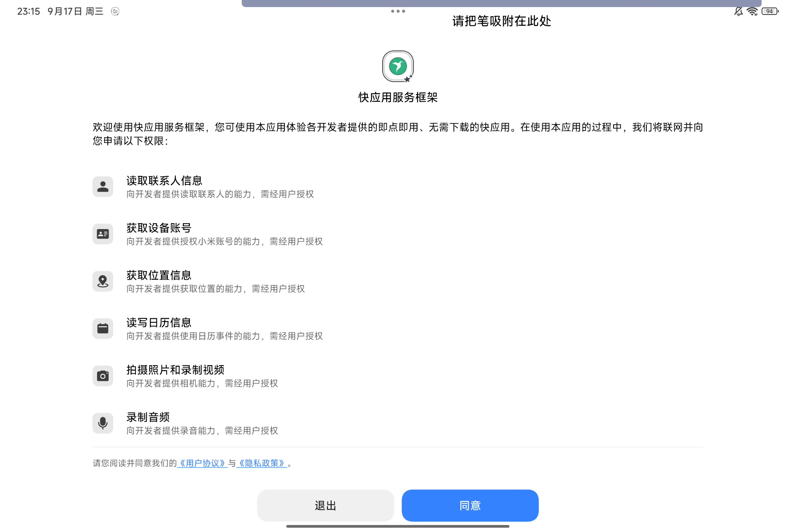This screenshot has height=532, width=796.
Task: Click the 快应用服务框架 title text
Action: (398, 98)
